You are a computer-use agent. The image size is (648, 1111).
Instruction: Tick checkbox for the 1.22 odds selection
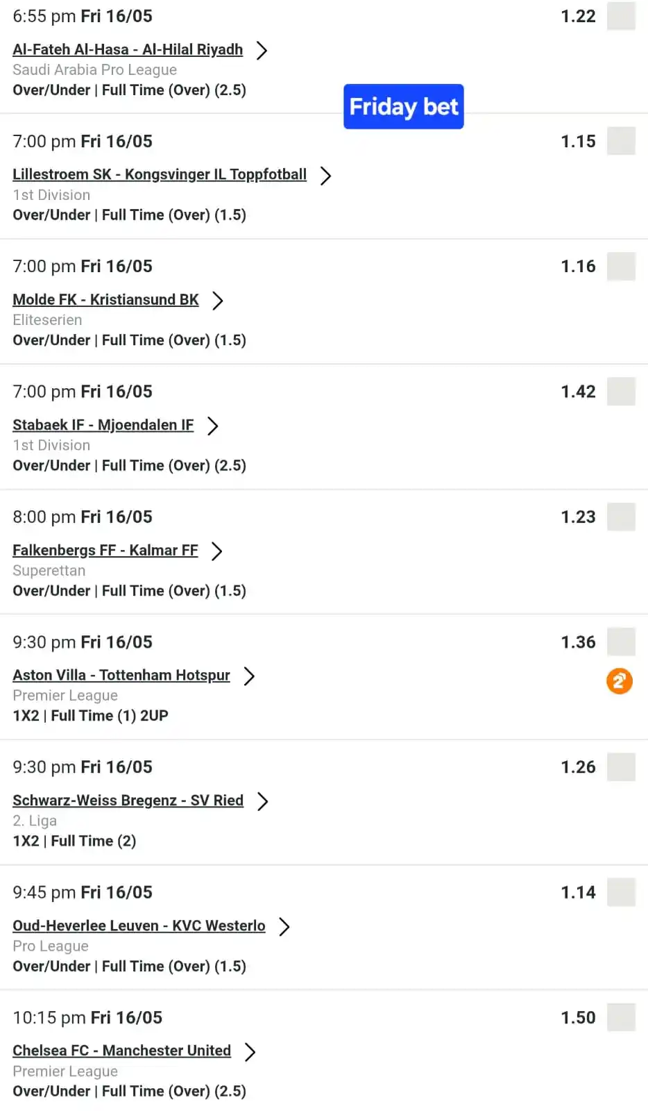621,16
